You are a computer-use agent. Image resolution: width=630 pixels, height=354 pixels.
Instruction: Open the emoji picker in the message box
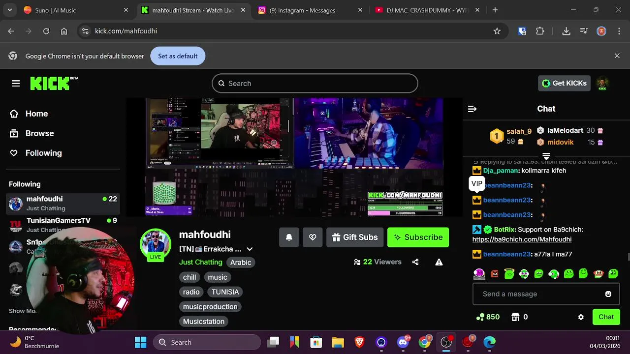point(608,294)
